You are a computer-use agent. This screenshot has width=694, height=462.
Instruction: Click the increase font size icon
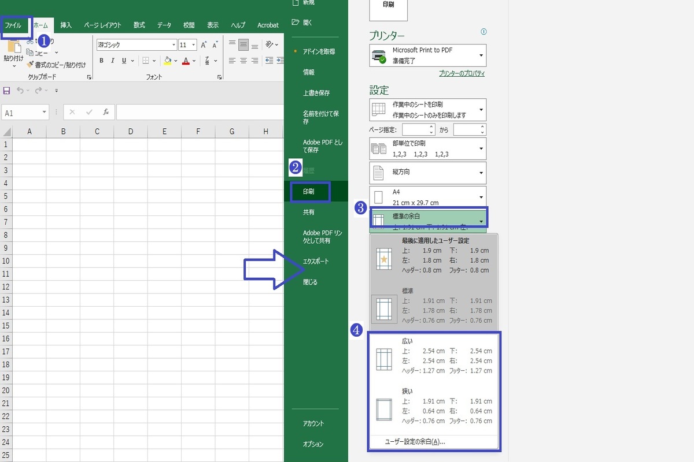tap(204, 45)
